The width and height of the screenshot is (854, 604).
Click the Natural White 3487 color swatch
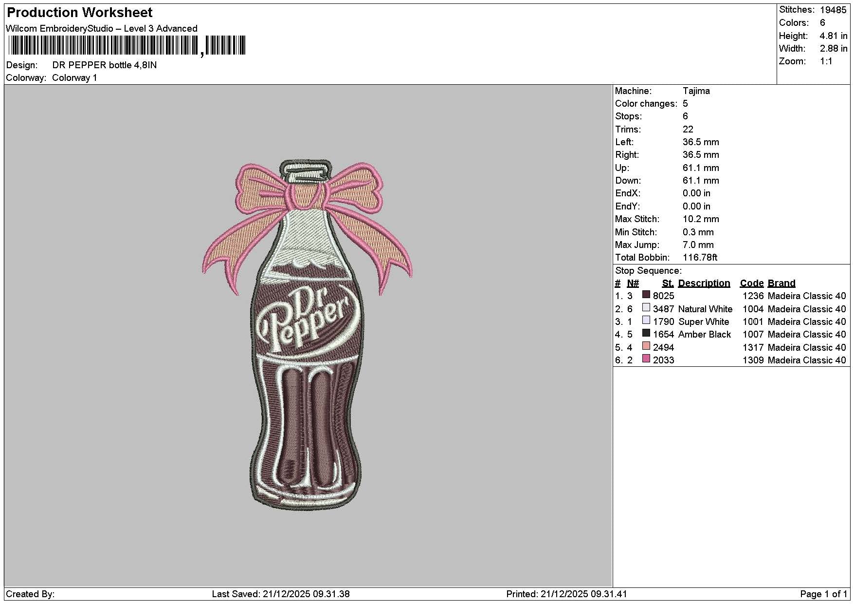tap(646, 307)
